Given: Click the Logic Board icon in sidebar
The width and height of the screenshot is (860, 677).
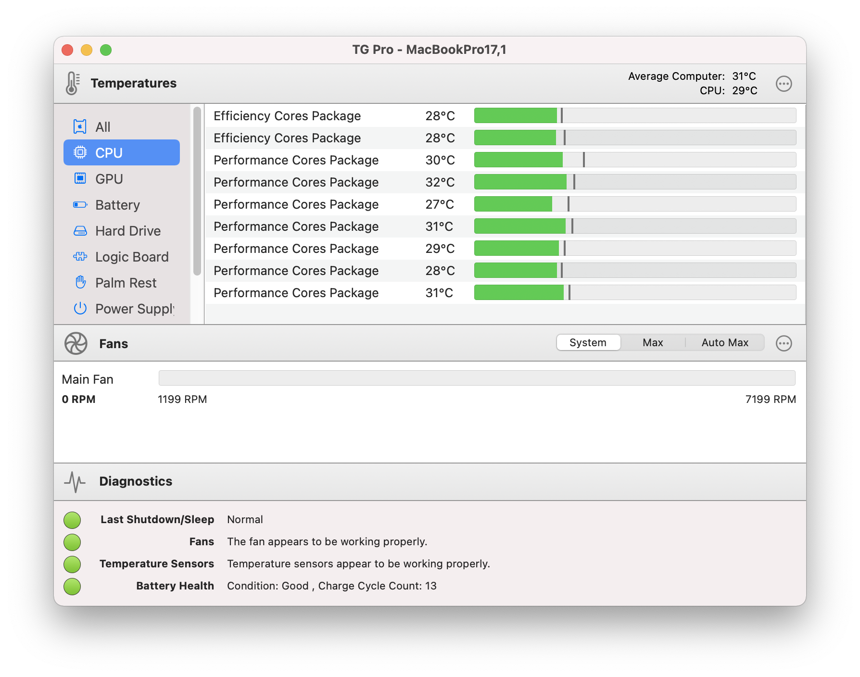Looking at the screenshot, I should [x=80, y=257].
